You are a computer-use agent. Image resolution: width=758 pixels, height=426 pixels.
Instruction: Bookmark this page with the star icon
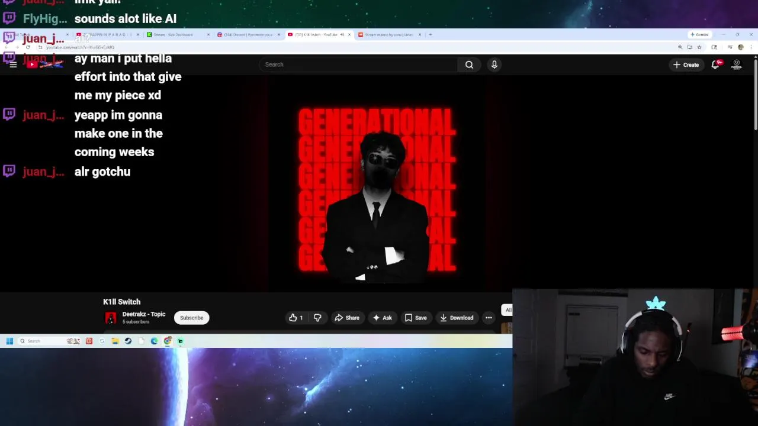(x=699, y=47)
